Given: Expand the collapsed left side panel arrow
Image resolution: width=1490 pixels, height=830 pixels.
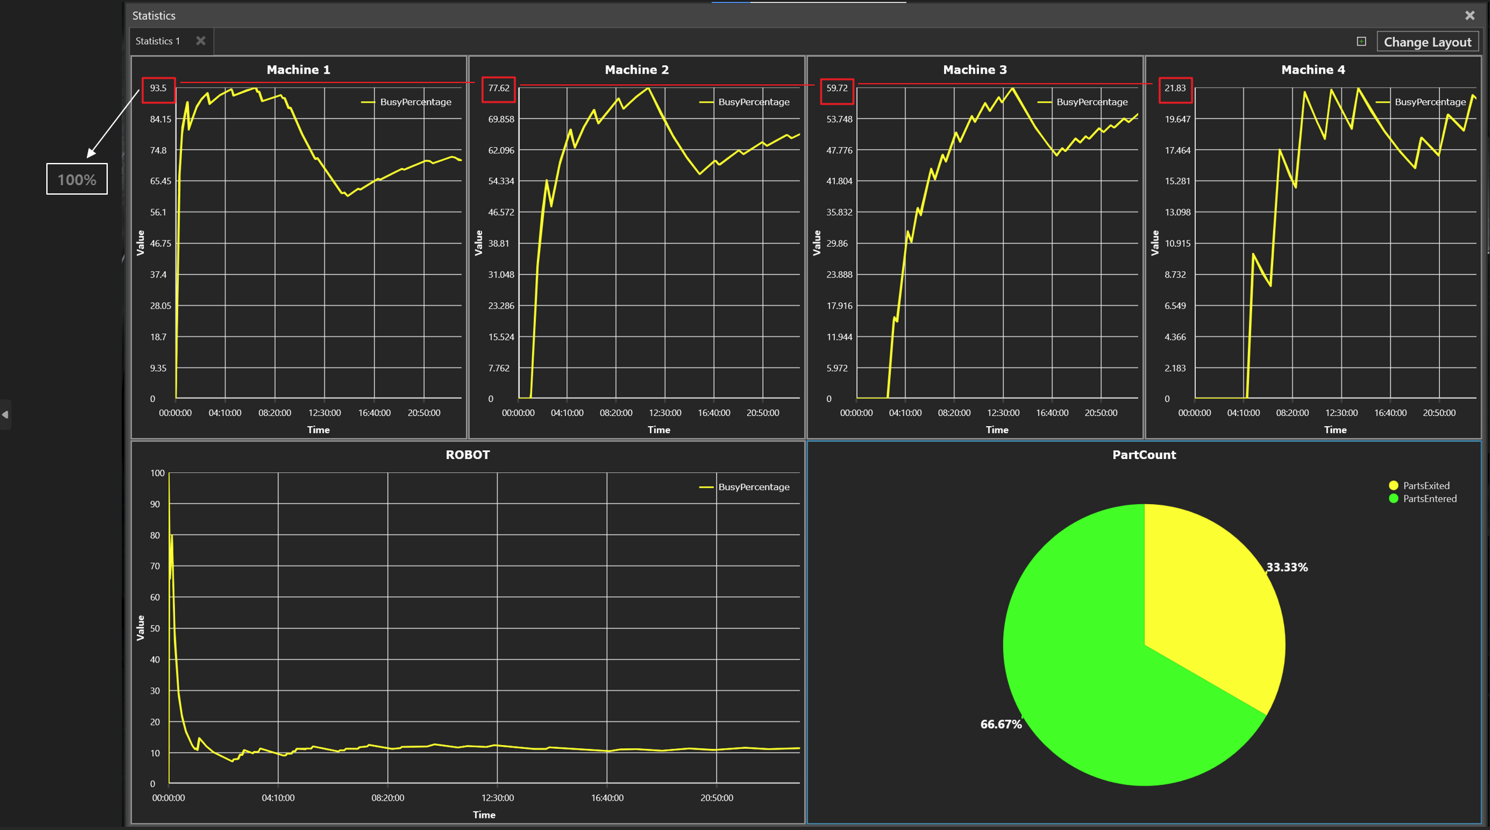Looking at the screenshot, I should pos(5,415).
